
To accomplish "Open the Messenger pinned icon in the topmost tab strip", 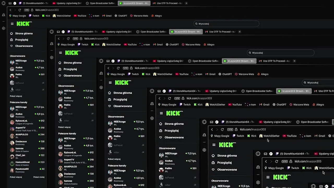I will [x=15, y=3].
